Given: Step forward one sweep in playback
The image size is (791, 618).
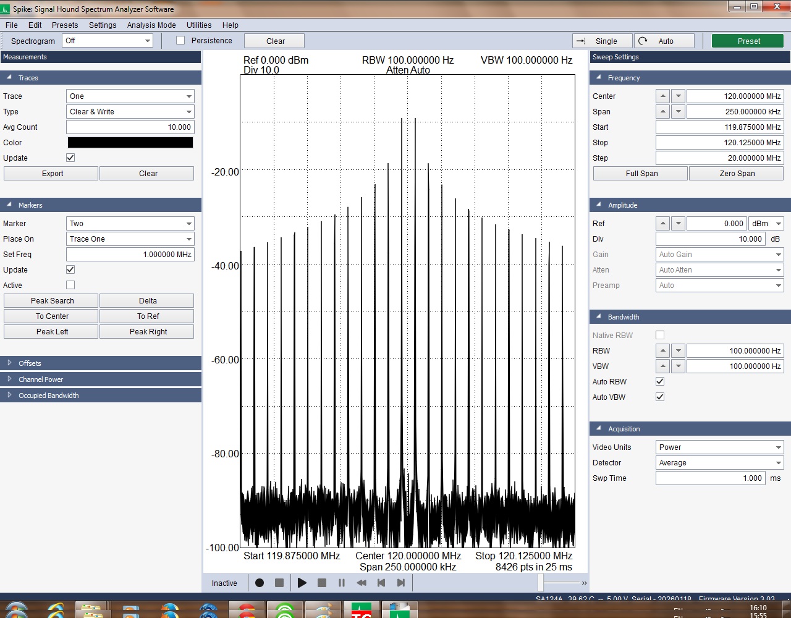Looking at the screenshot, I should [x=401, y=583].
